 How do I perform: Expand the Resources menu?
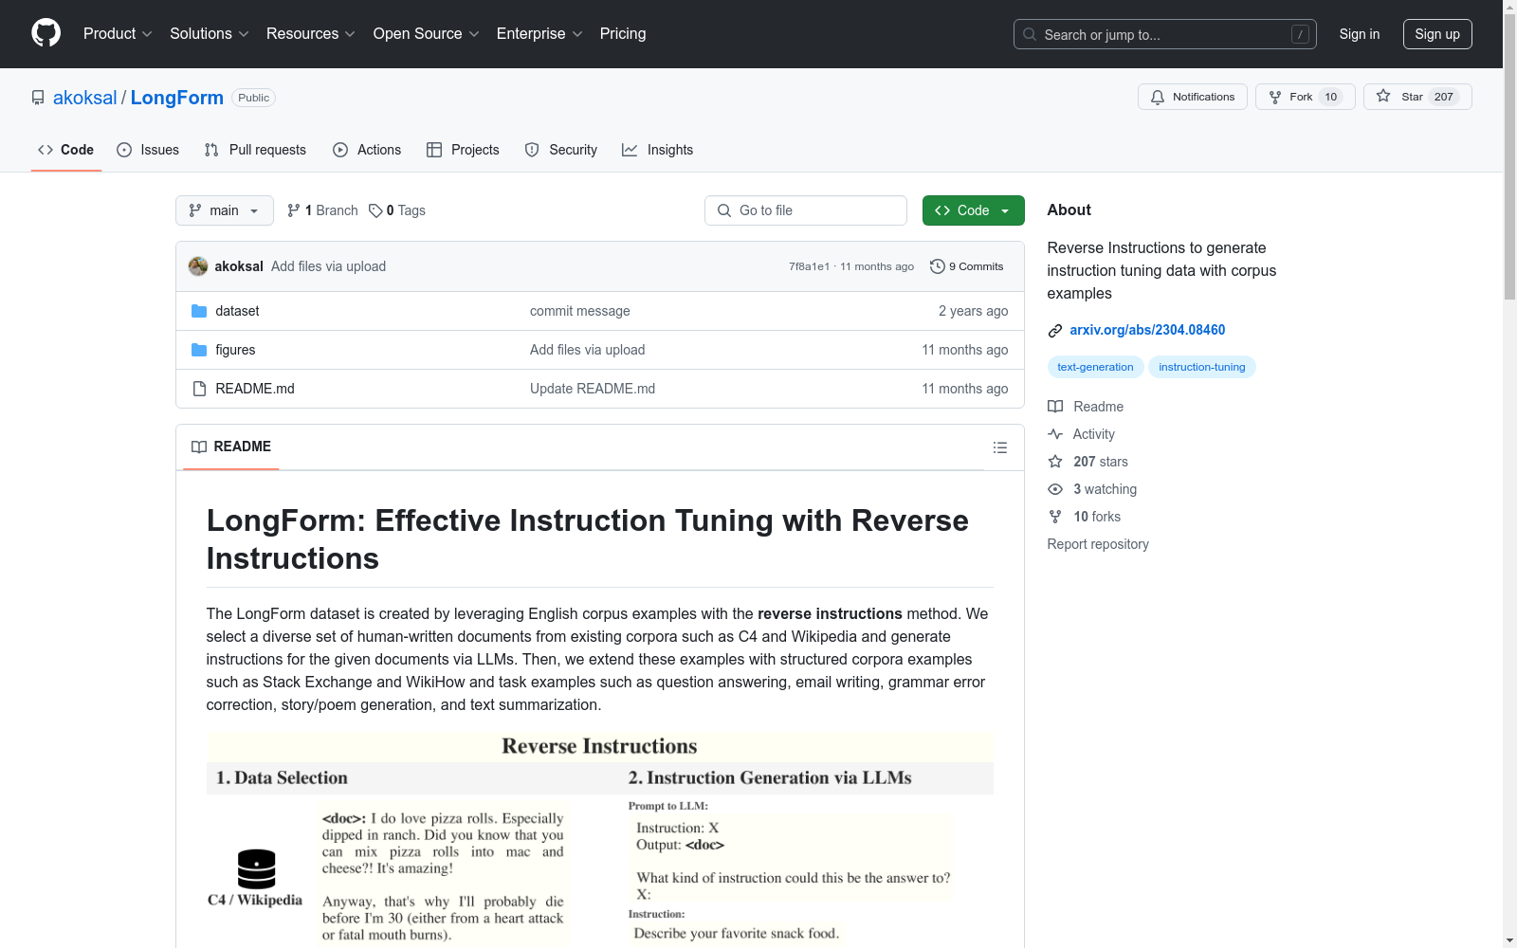tap(311, 33)
